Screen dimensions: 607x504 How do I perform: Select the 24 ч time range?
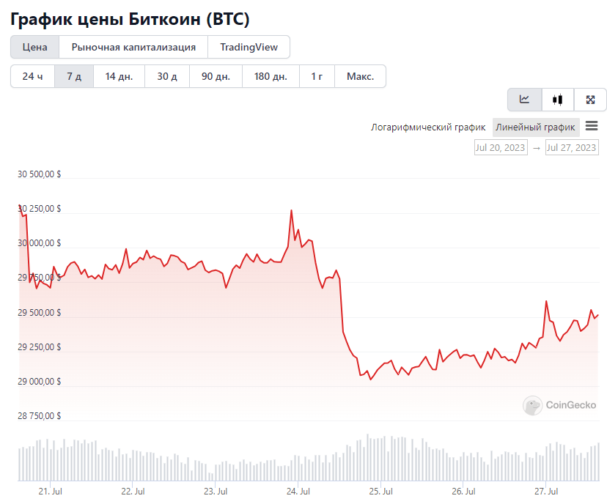[32, 76]
